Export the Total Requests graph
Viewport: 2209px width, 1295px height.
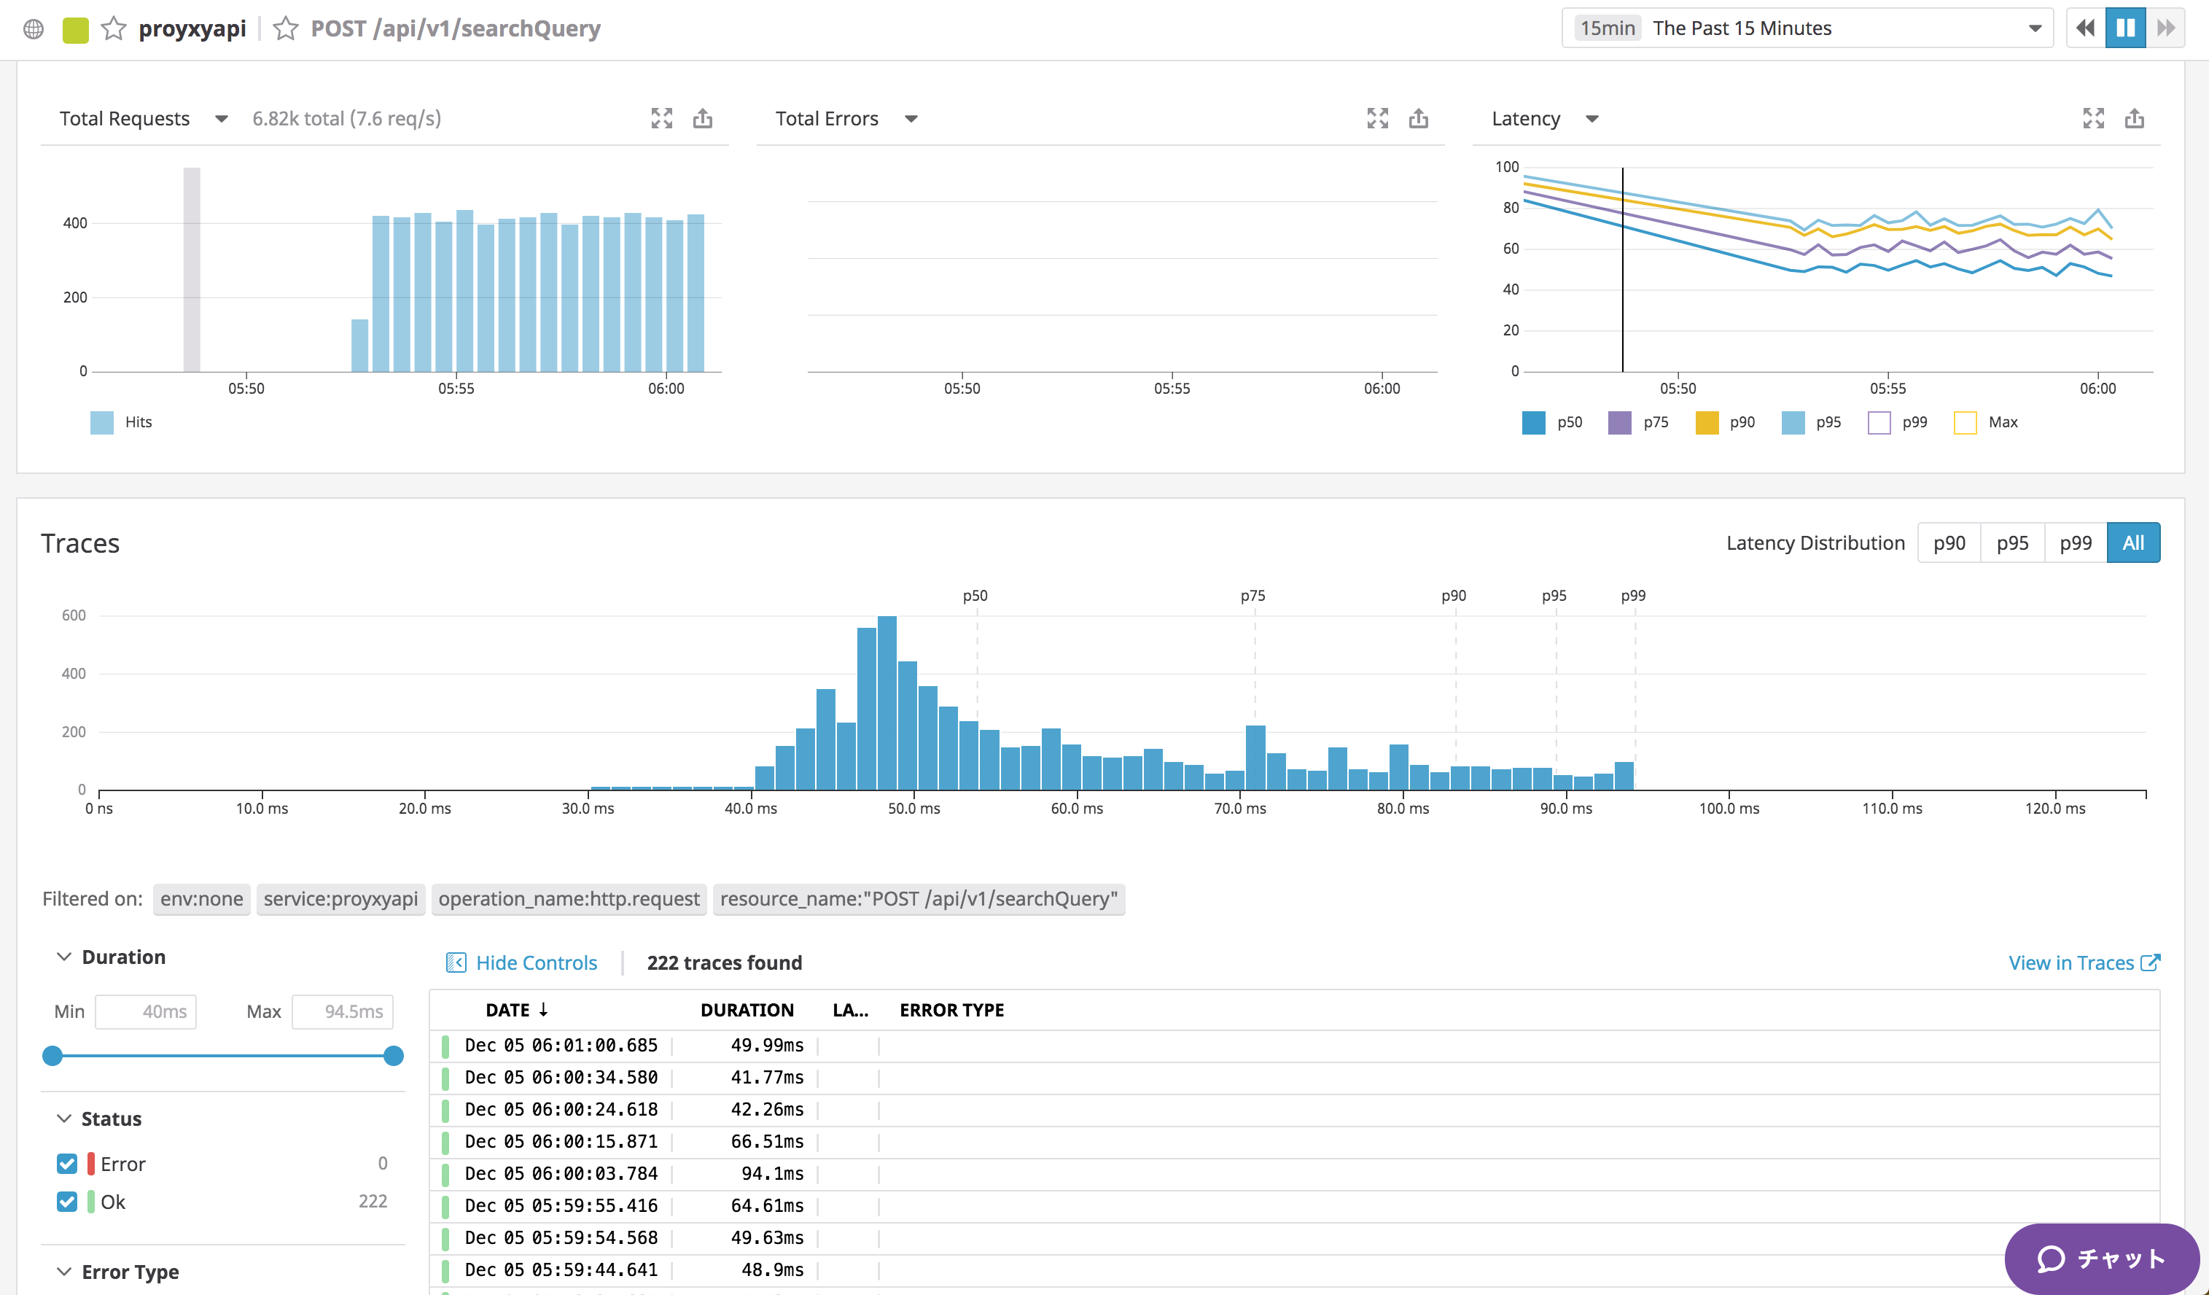click(x=703, y=118)
